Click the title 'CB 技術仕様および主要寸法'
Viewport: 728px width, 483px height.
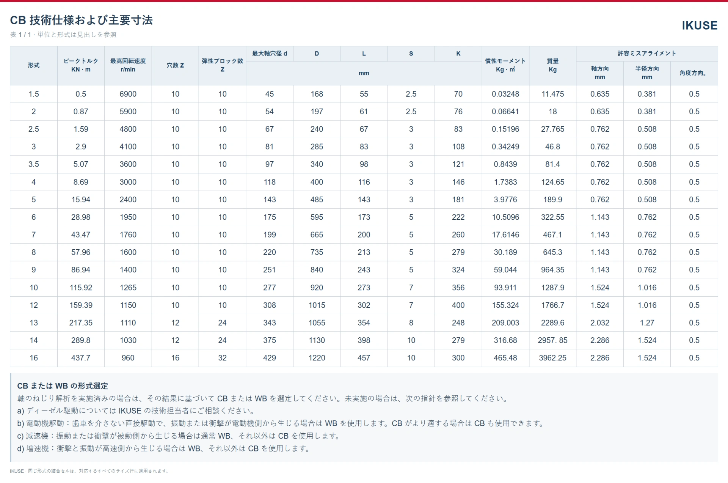[x=81, y=20]
